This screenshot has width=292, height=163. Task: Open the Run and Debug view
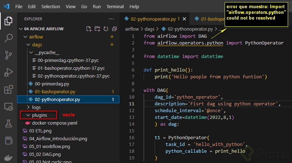pos(8,72)
